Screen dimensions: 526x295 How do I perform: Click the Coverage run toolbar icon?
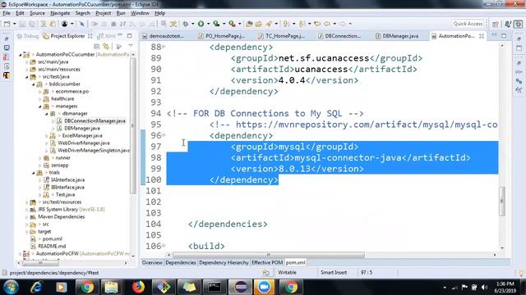216,24
